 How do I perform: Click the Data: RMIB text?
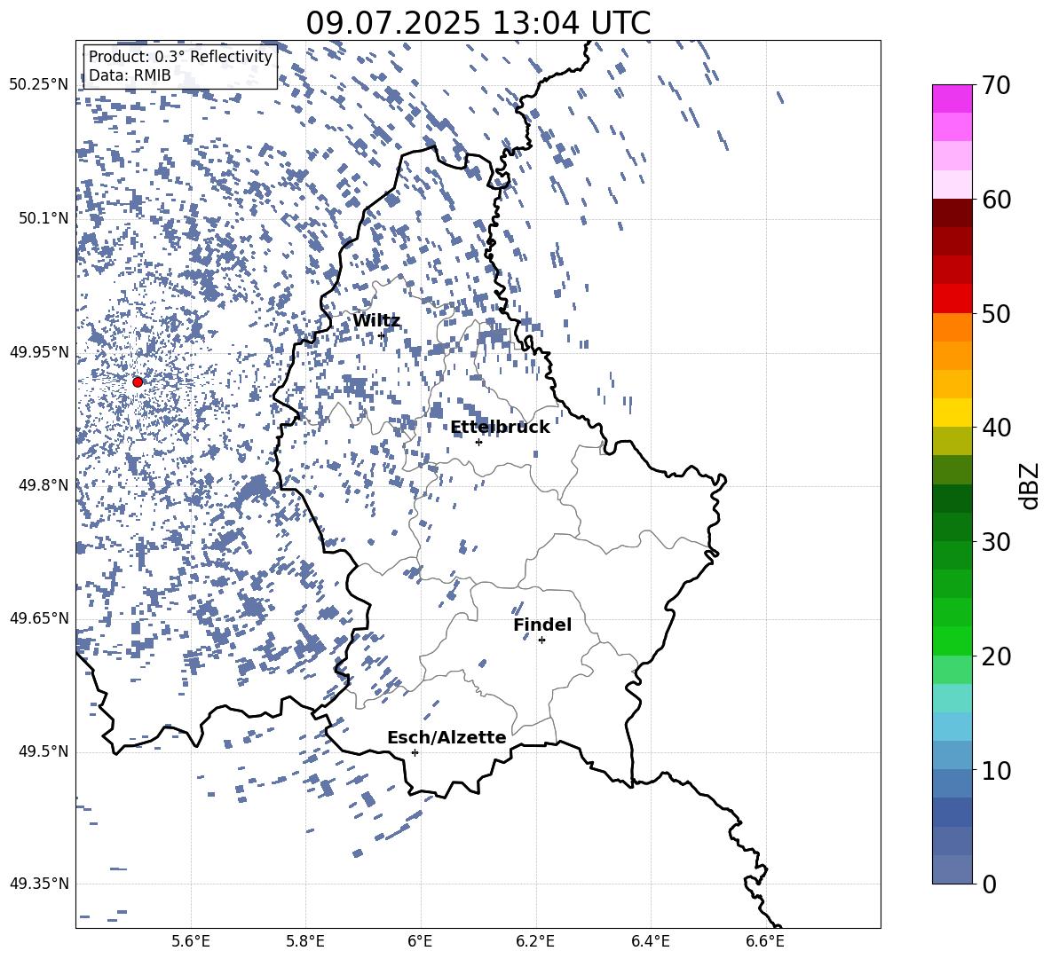tap(130, 75)
